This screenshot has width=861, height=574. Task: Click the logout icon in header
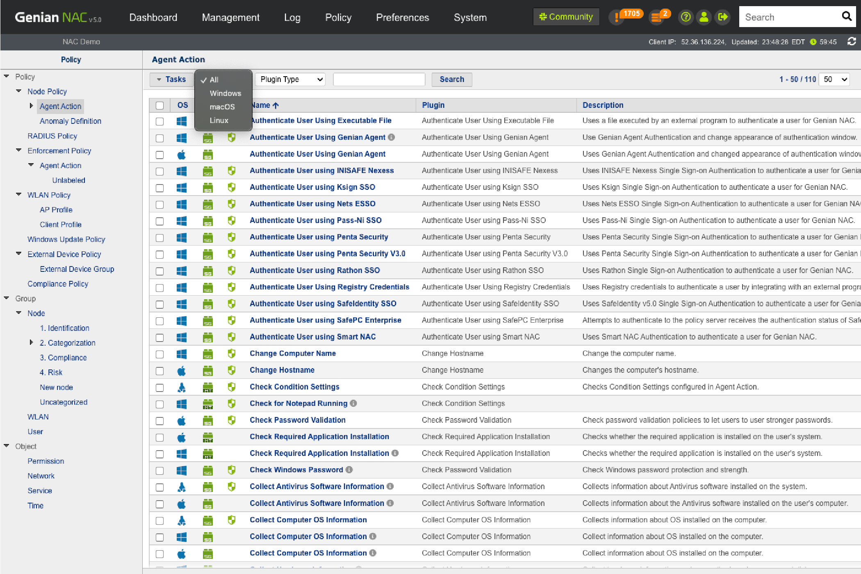coord(722,17)
